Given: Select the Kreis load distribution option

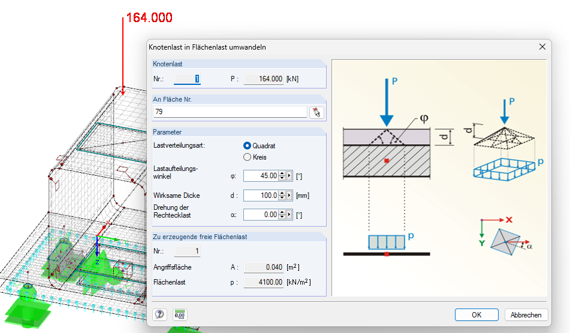Looking at the screenshot, I should pos(247,157).
